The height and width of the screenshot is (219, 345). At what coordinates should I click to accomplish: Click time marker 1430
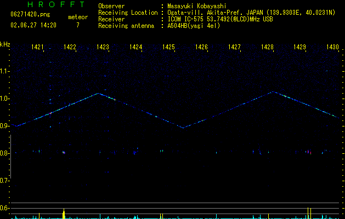(x=332, y=47)
